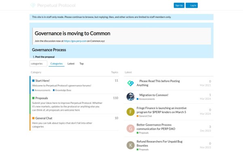Open the Migration to Common! topic
Image resolution: width=243 pixels, height=152 pixels.
click(x=154, y=95)
